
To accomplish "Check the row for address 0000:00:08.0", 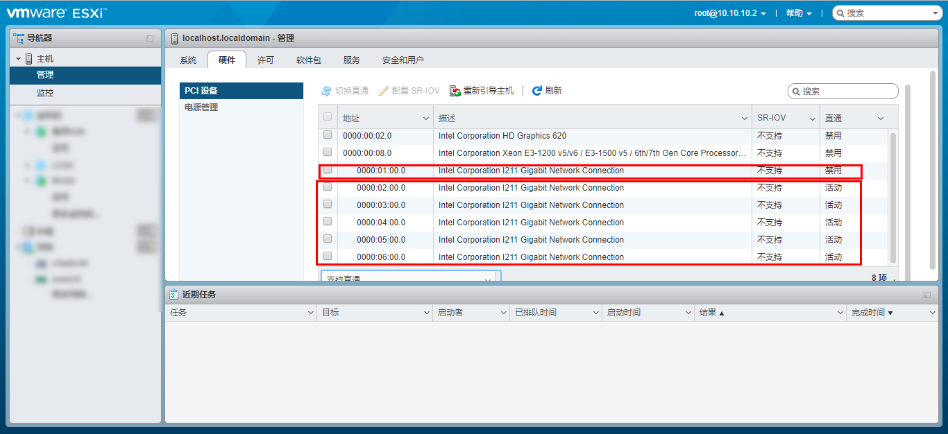I will pos(328,152).
